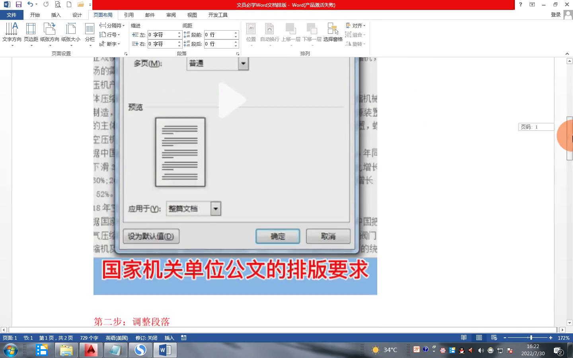Click the Save icon in quick access toolbar
This screenshot has height=358, width=573.
pos(18,4)
